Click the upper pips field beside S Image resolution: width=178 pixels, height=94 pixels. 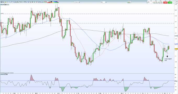click(x=175, y=1)
